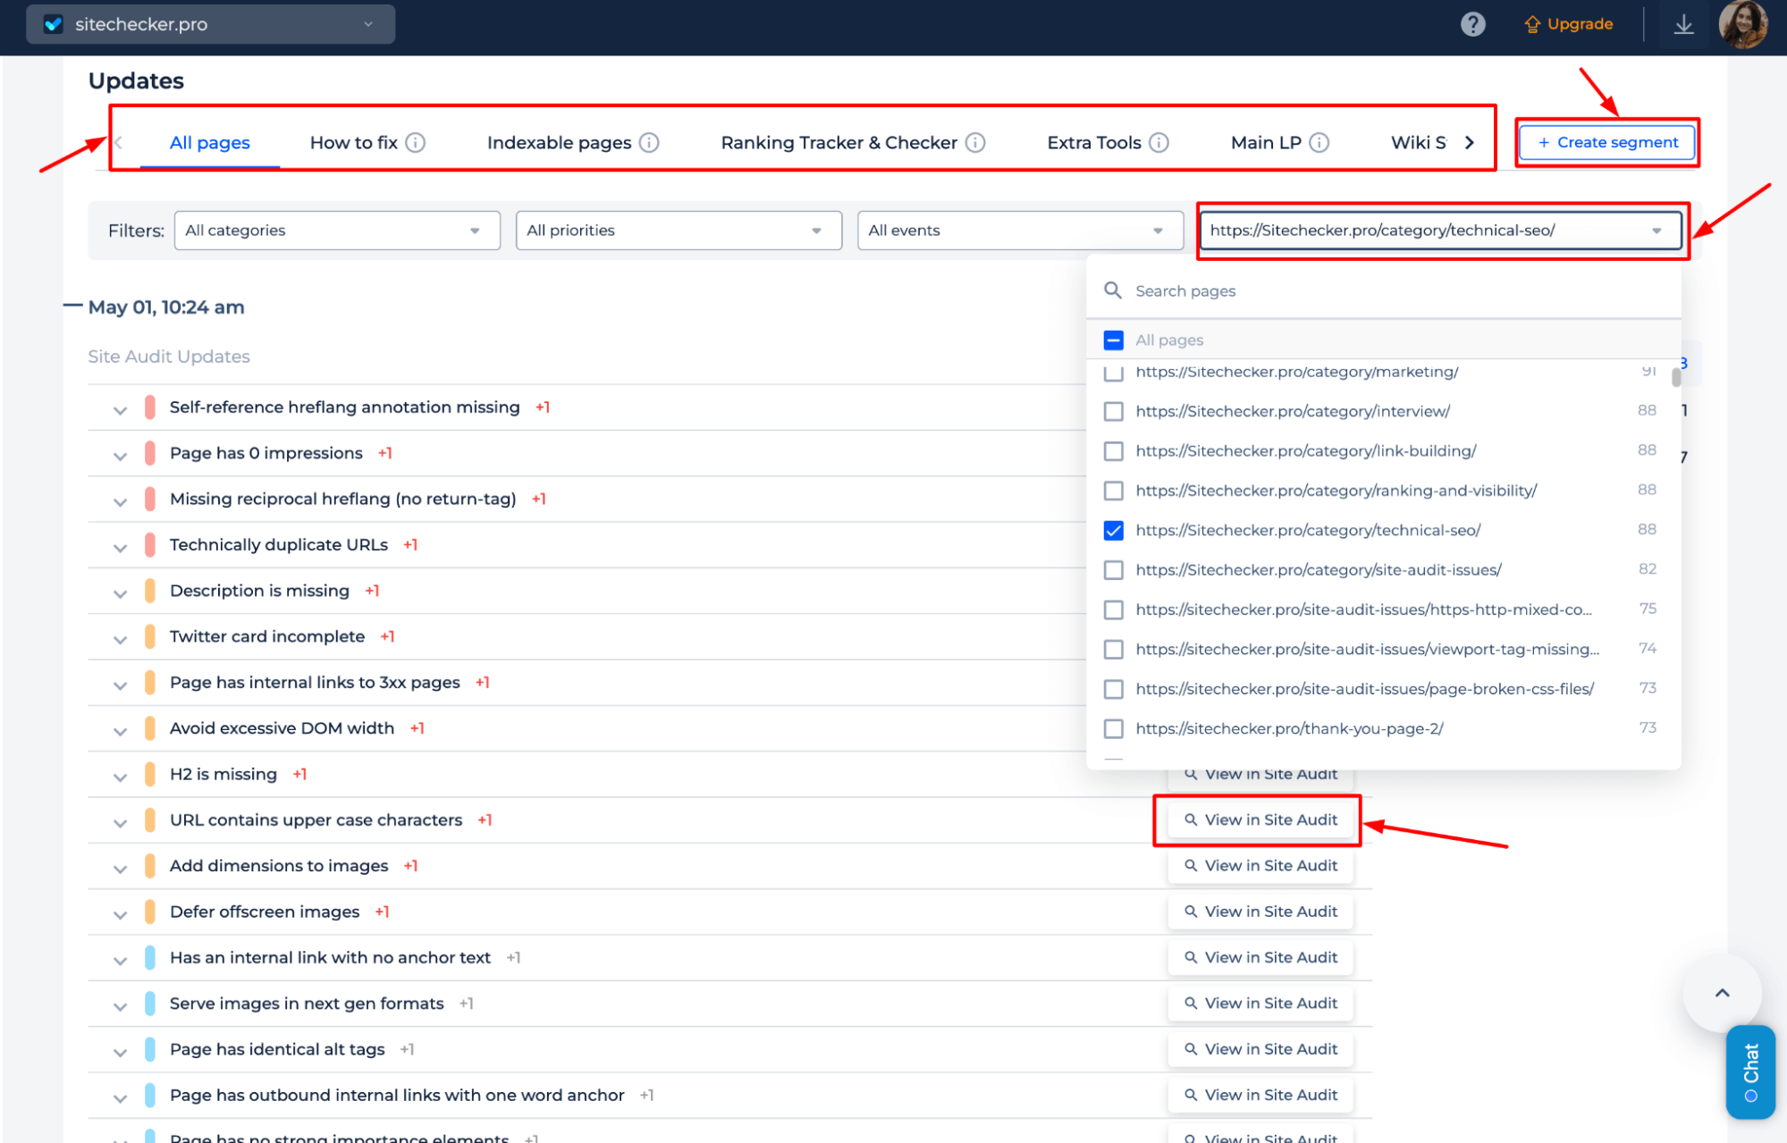Check the https-http-mixed-co... page checkbox
The image size is (1787, 1143).
1114,610
